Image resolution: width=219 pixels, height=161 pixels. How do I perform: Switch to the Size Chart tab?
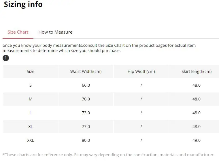[18, 32]
